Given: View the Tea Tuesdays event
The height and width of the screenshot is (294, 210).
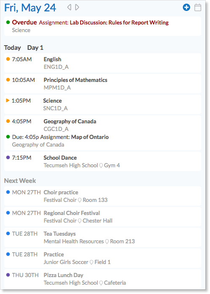Looking at the screenshot, I should (102, 237).
